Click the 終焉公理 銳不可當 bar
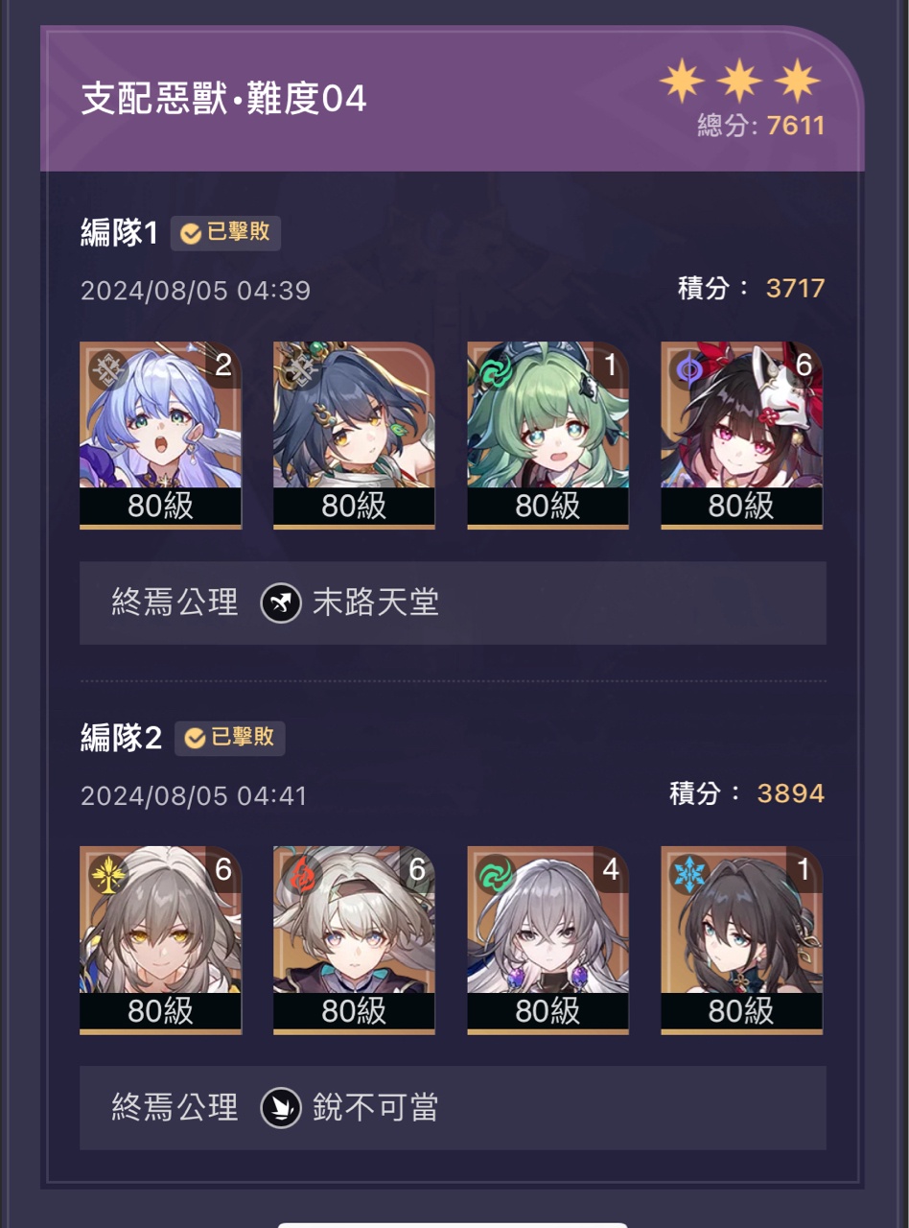The width and height of the screenshot is (909, 1228). pyautogui.click(x=453, y=1107)
